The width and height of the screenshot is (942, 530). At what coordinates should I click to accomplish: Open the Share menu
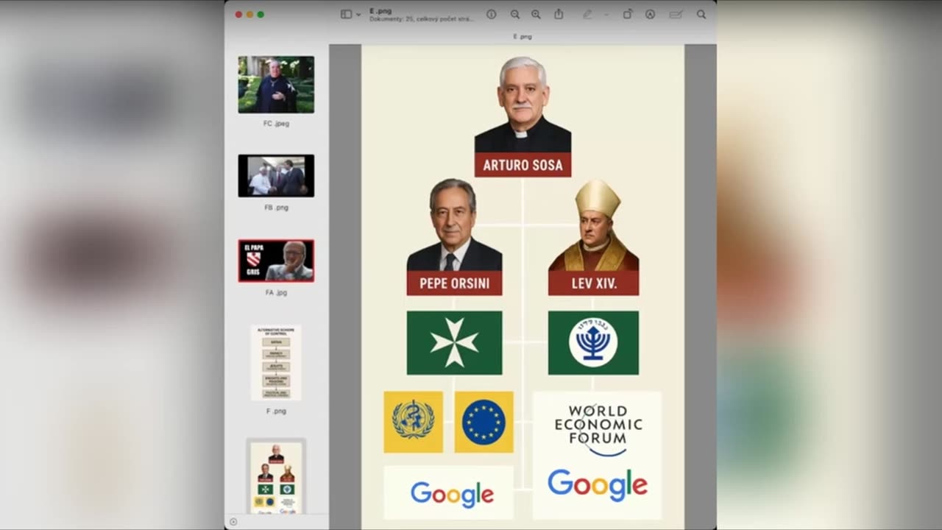(559, 14)
